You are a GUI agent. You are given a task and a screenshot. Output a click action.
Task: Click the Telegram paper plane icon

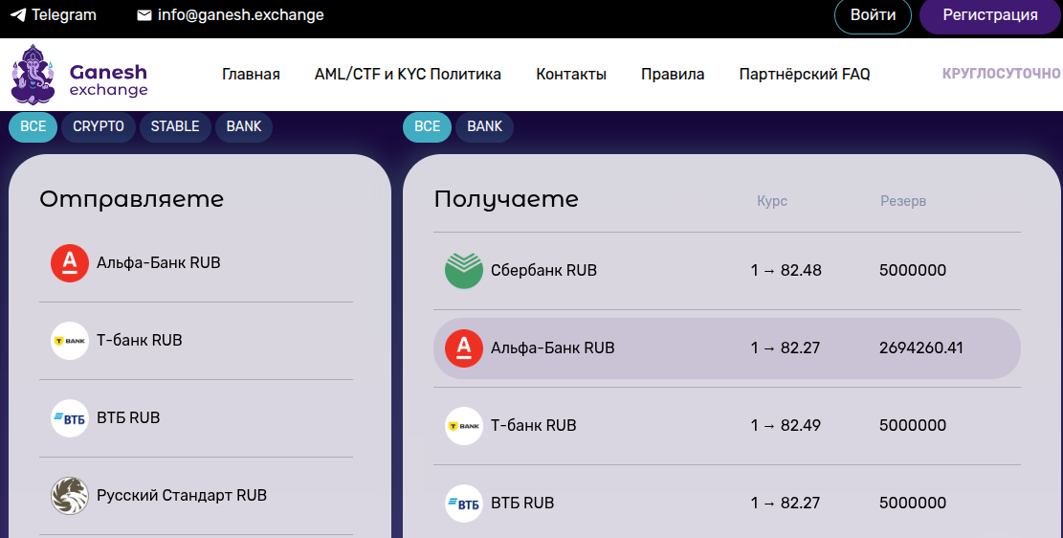(18, 15)
